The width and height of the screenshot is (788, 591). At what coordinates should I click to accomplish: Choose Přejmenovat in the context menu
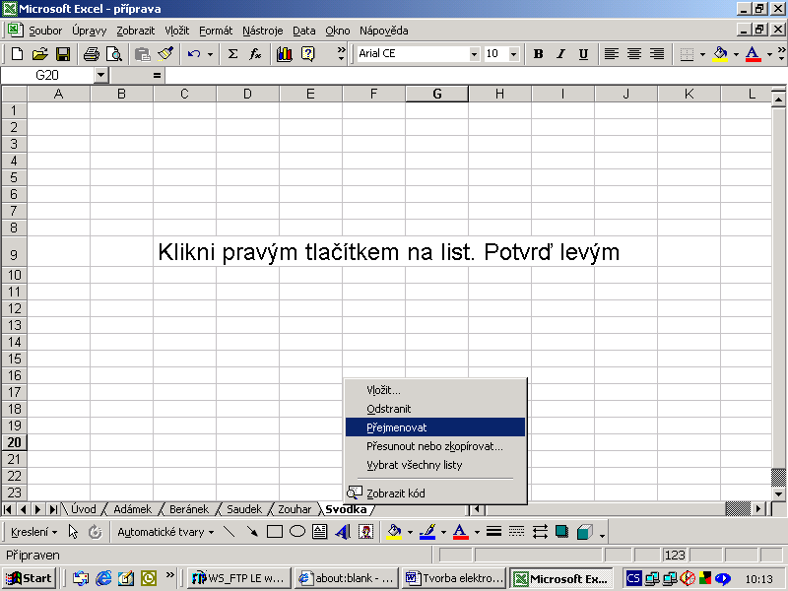click(x=435, y=427)
